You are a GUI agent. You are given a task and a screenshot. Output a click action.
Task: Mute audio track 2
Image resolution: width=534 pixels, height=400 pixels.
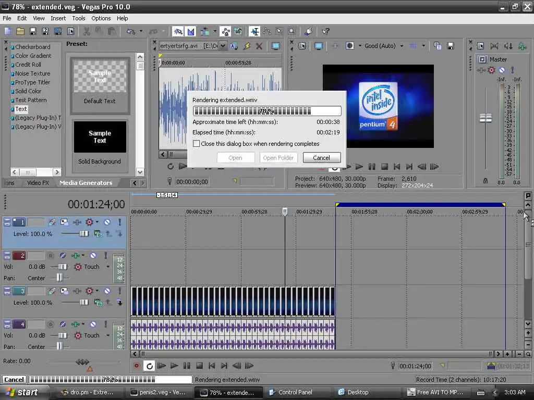click(93, 255)
